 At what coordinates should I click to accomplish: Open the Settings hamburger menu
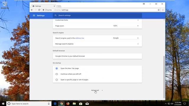coord(34,16)
